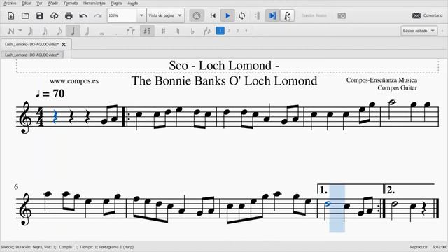Open the zoom level dropdown arrow
Image resolution: width=448 pixels, height=252 pixels.
[x=141, y=15]
